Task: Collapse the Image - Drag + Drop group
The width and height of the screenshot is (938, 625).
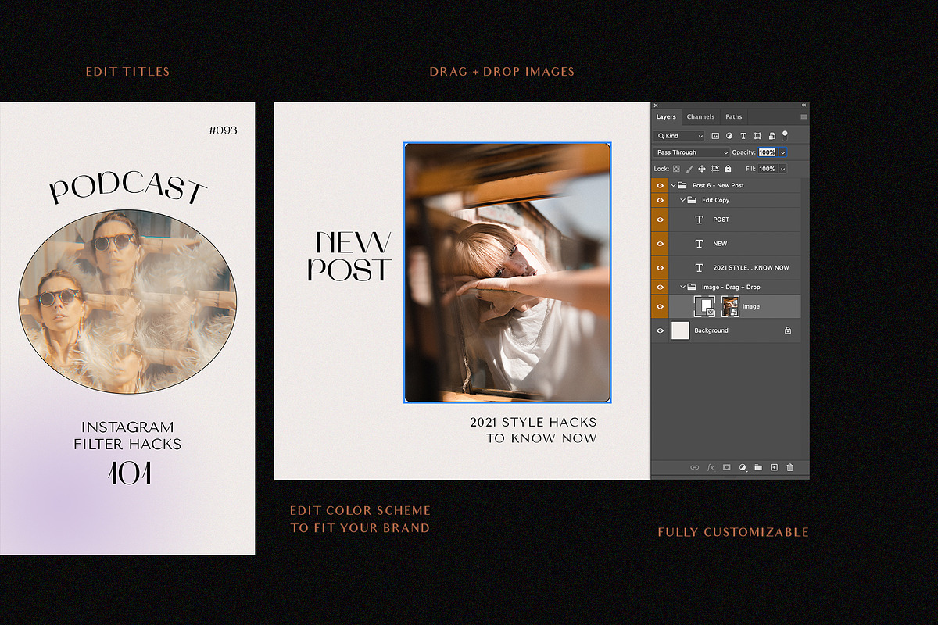Action: point(682,287)
